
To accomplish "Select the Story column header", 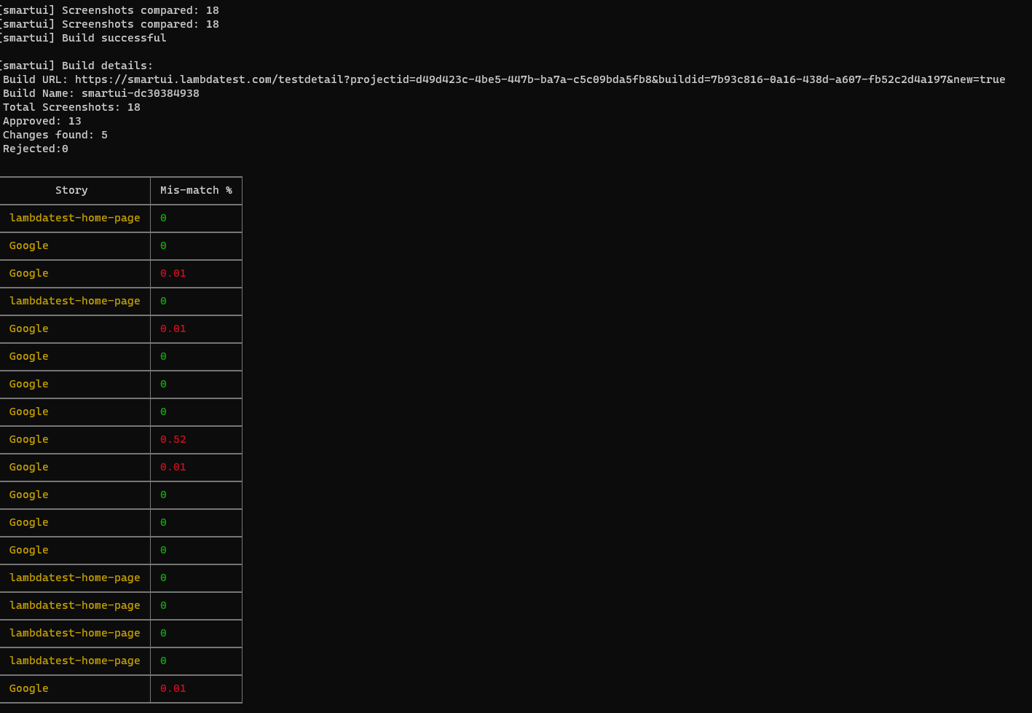I will 71,190.
